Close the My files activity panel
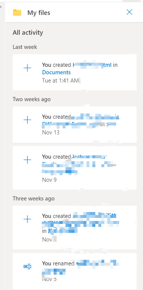 point(129,12)
